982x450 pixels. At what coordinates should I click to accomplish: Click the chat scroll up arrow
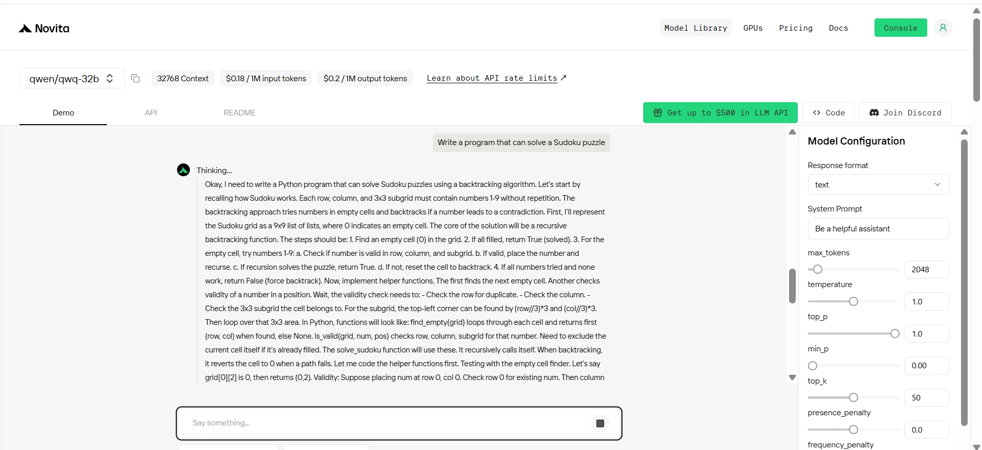point(792,132)
